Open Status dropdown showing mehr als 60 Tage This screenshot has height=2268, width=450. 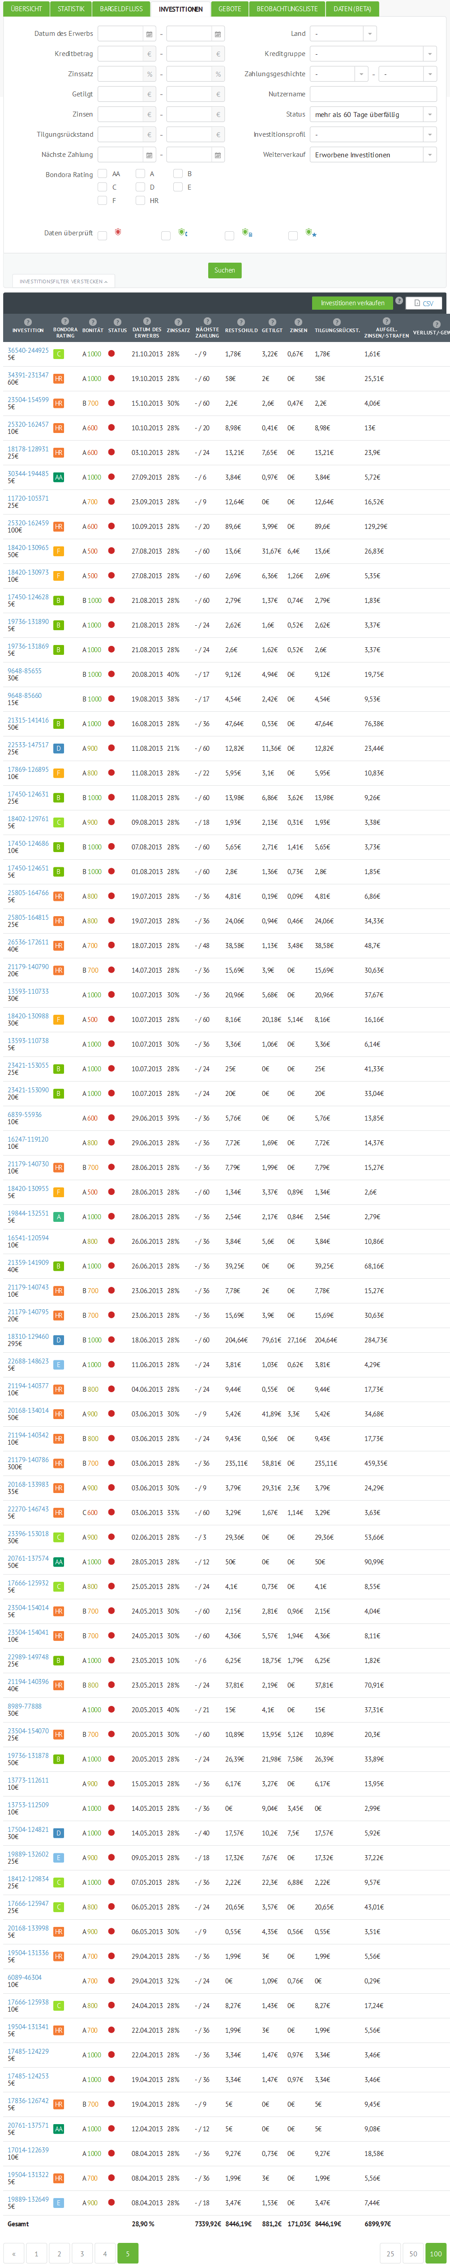(x=373, y=114)
